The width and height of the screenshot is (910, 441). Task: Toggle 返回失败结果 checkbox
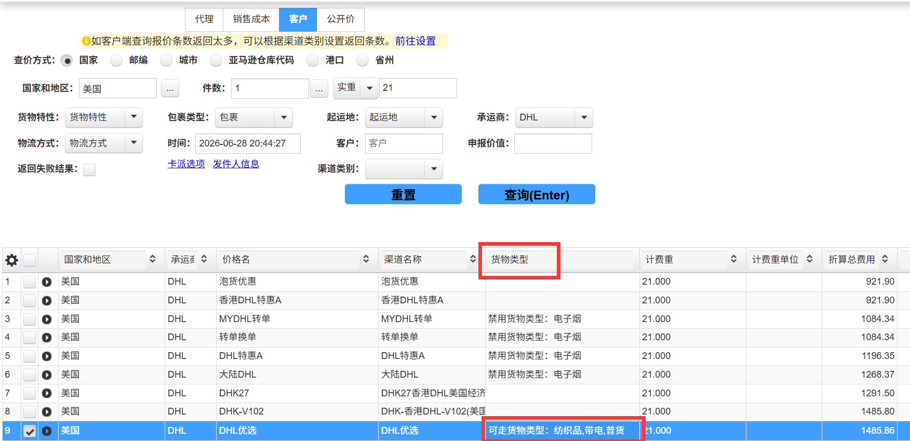pos(89,169)
